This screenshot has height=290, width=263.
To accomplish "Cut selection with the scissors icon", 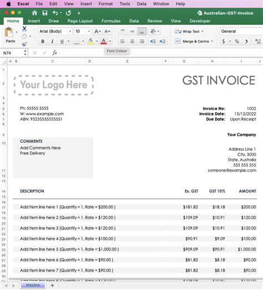I will (24, 29).
